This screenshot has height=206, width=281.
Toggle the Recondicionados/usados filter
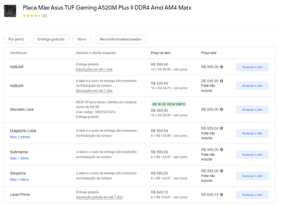[x=120, y=39]
